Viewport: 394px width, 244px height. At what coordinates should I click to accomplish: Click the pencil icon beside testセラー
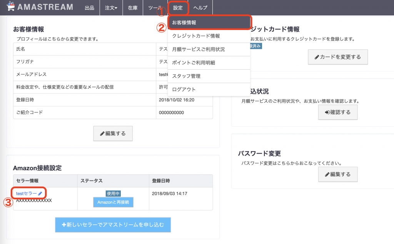(x=40, y=194)
